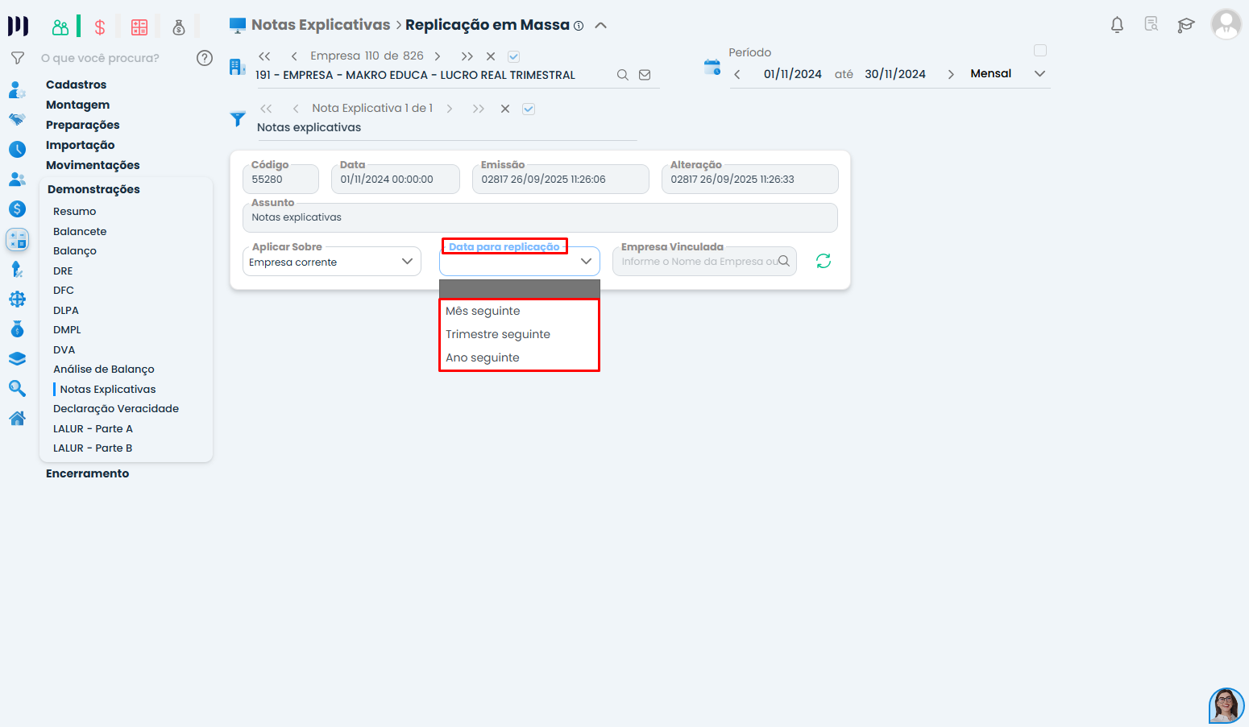Jump to the last Empresa
The height and width of the screenshot is (727, 1249).
coord(467,56)
